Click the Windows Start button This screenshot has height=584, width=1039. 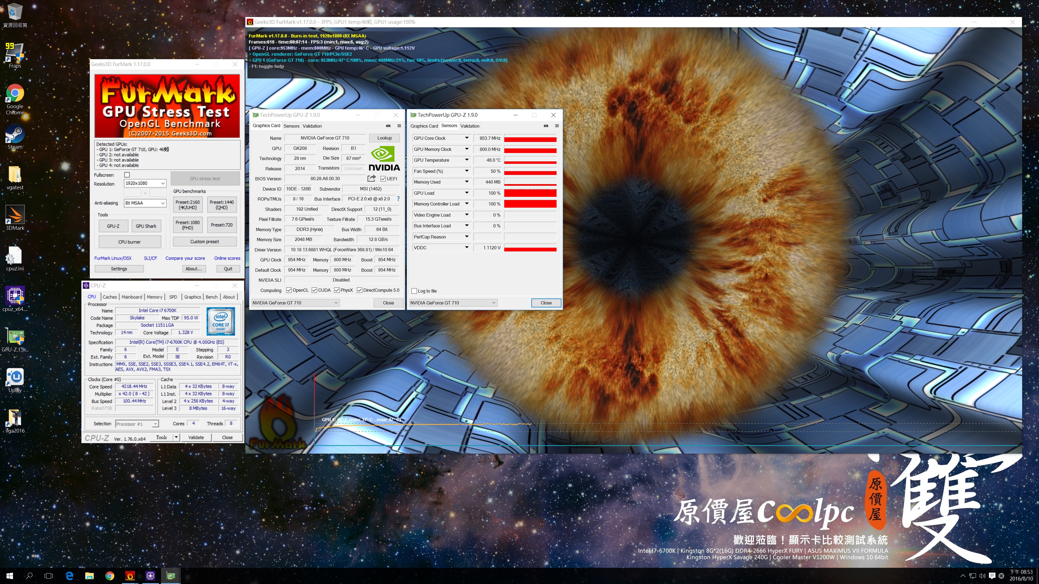click(x=10, y=576)
